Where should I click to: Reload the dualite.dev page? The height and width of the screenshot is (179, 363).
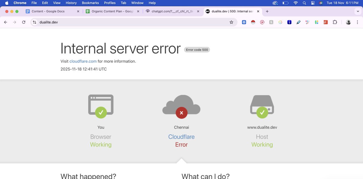click(24, 22)
